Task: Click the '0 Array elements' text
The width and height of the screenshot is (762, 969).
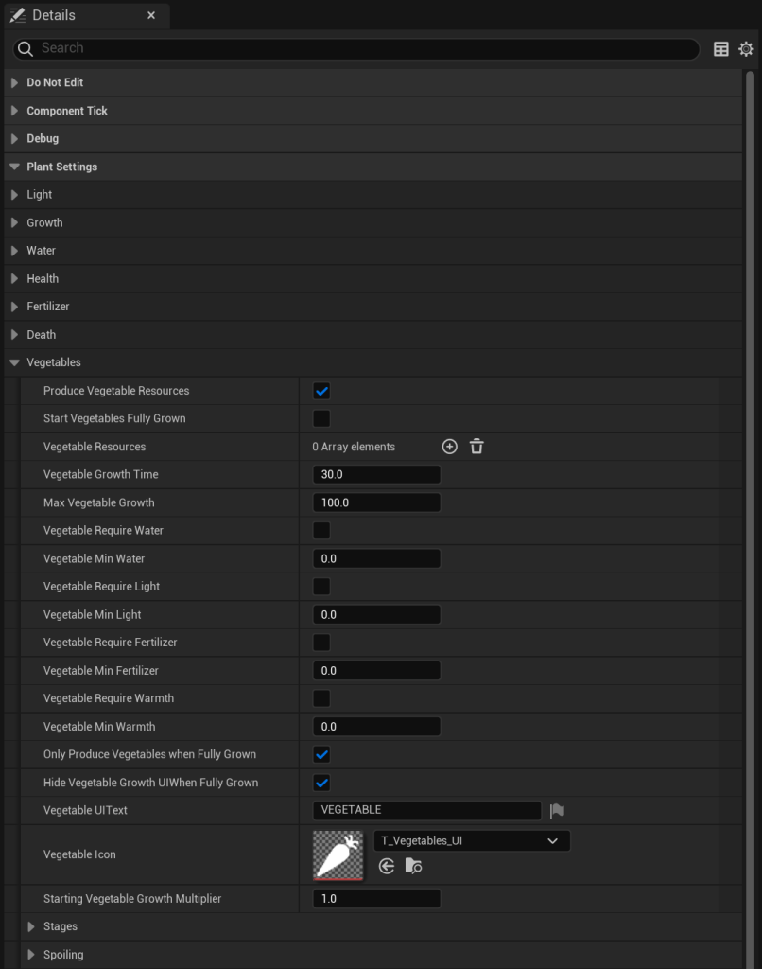Action: click(x=354, y=447)
